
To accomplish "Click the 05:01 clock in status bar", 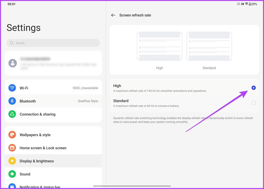I will coord(11,4).
